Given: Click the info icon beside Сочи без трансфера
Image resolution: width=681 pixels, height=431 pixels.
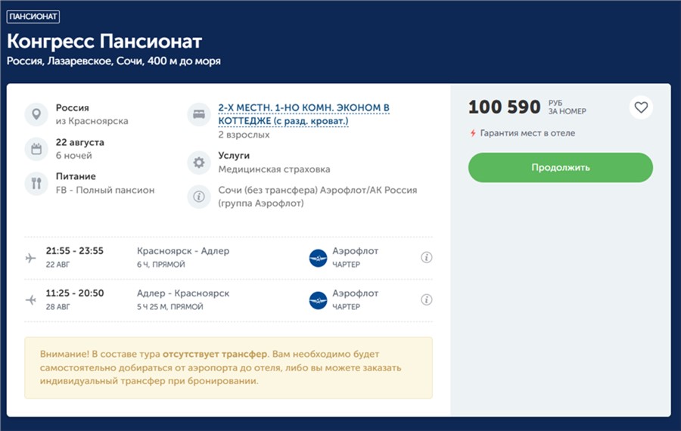Looking at the screenshot, I should click(199, 197).
